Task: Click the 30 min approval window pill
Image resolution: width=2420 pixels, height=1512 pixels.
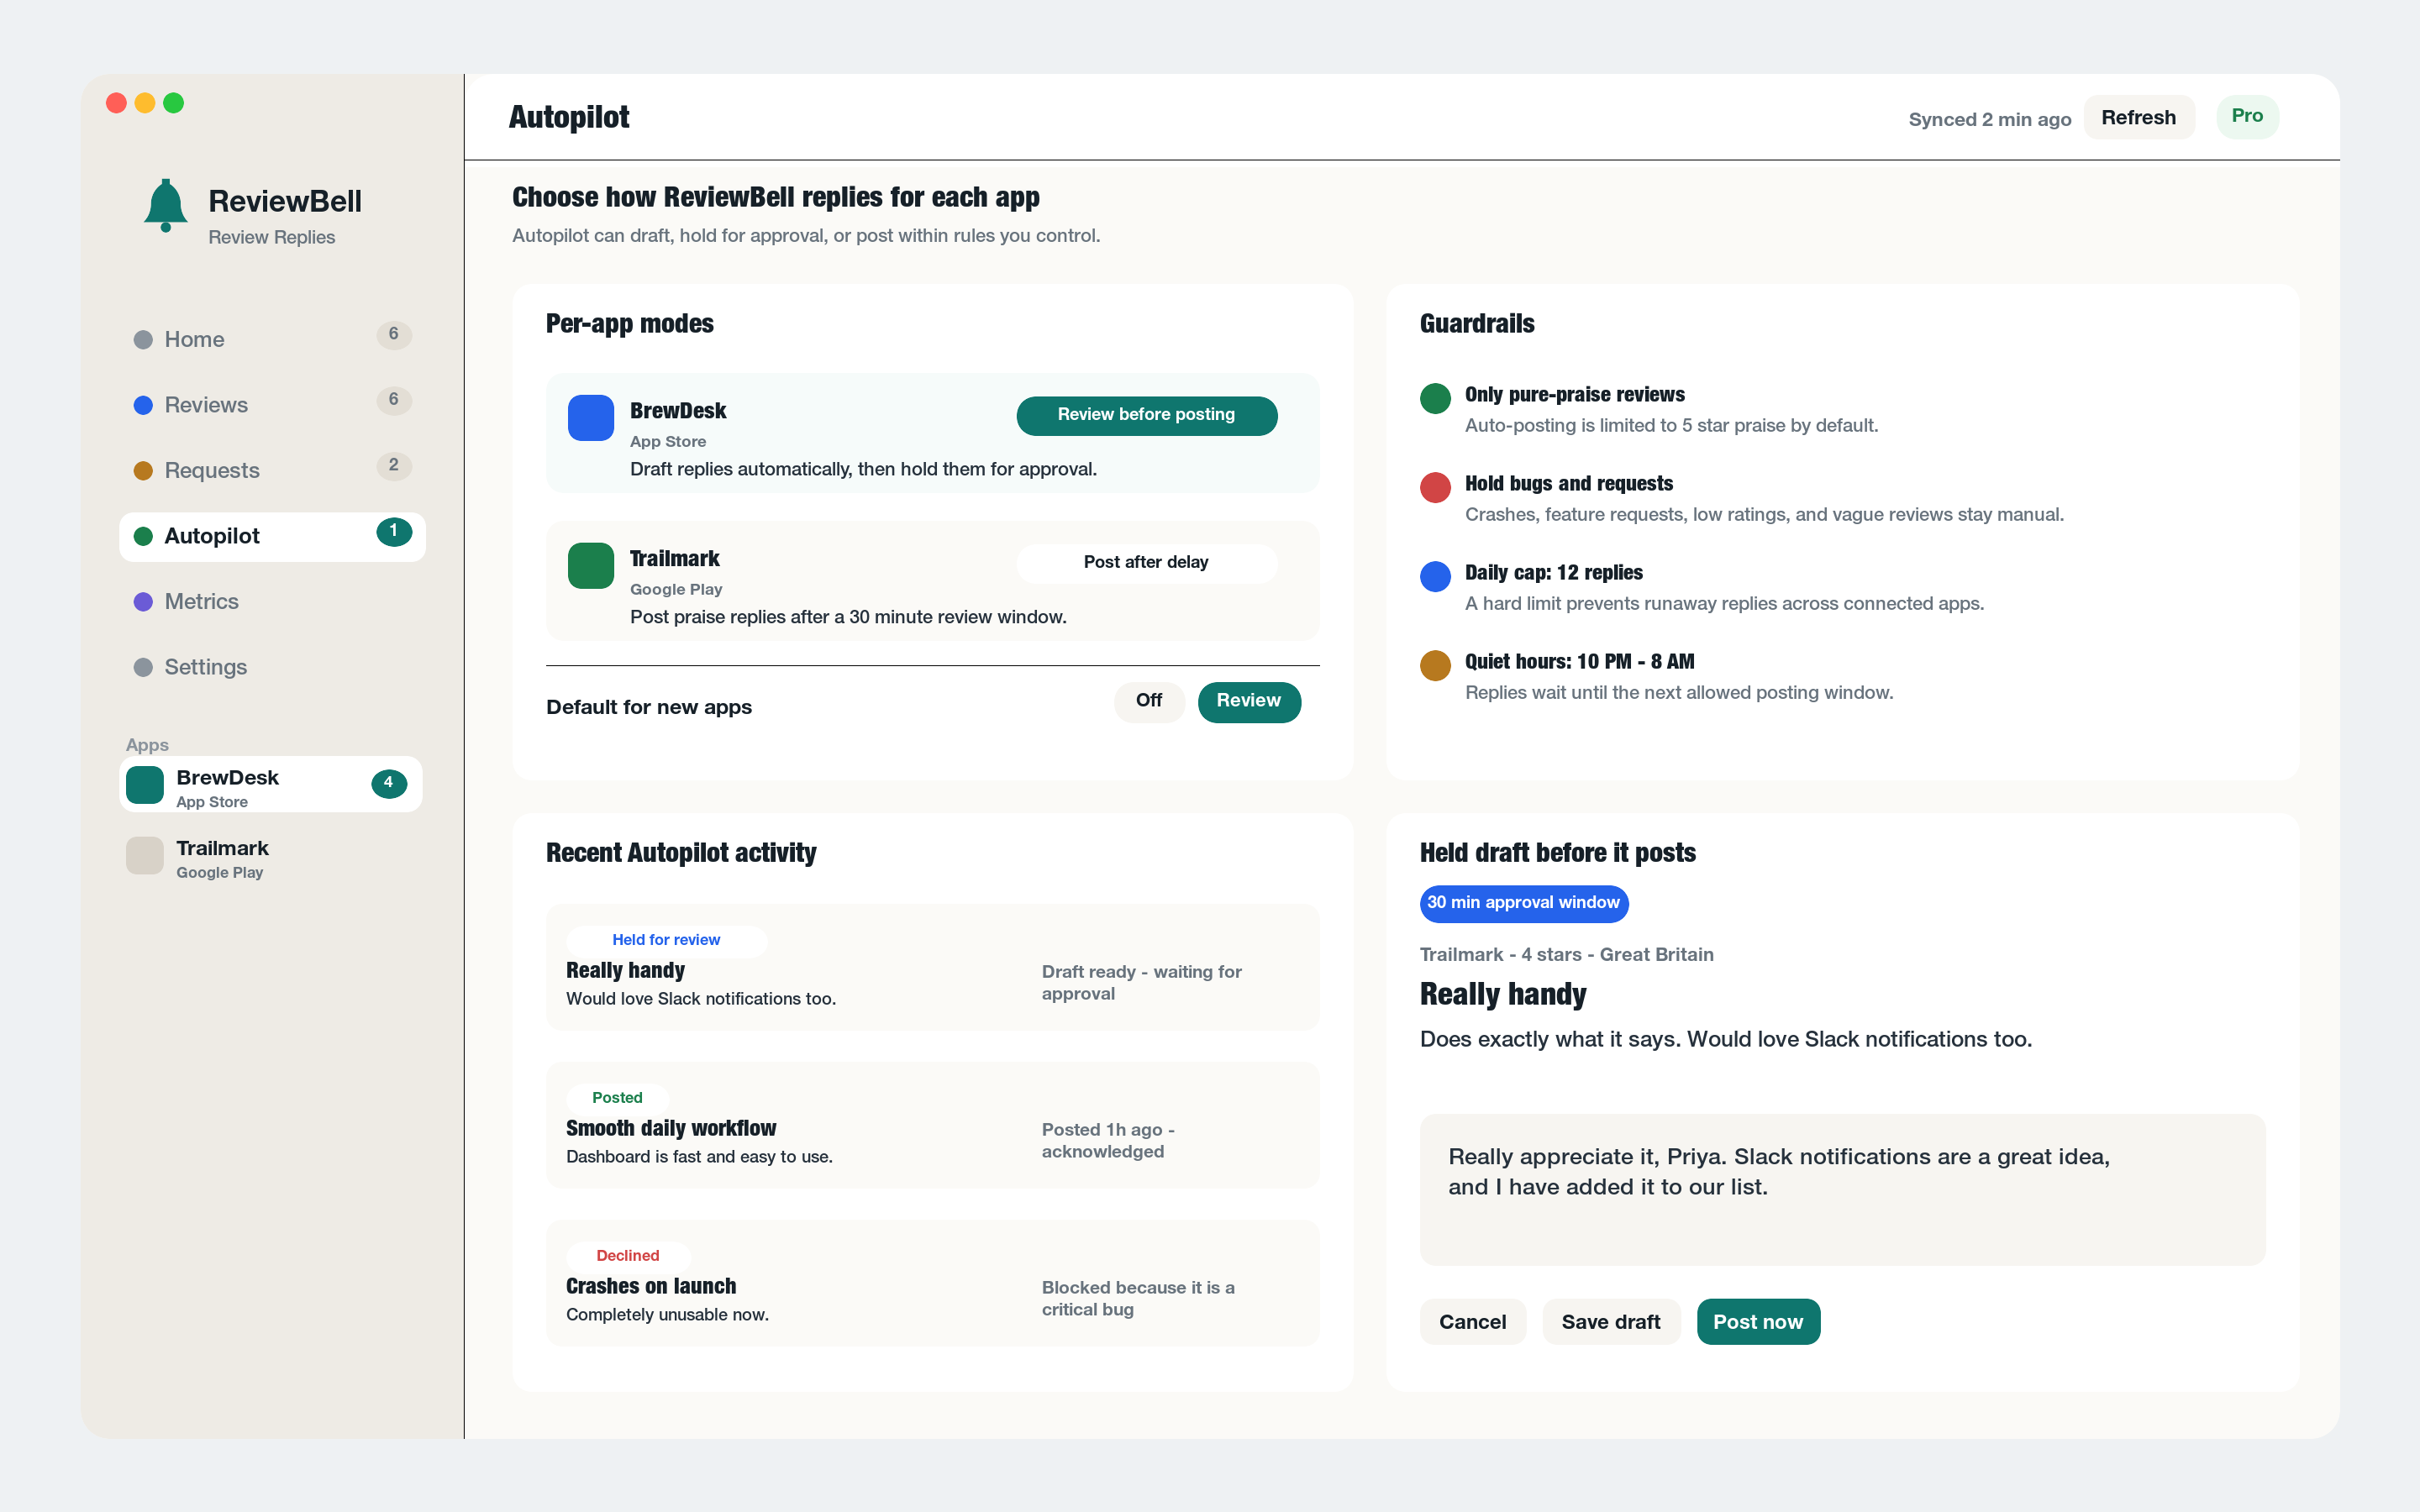Action: coord(1524,903)
